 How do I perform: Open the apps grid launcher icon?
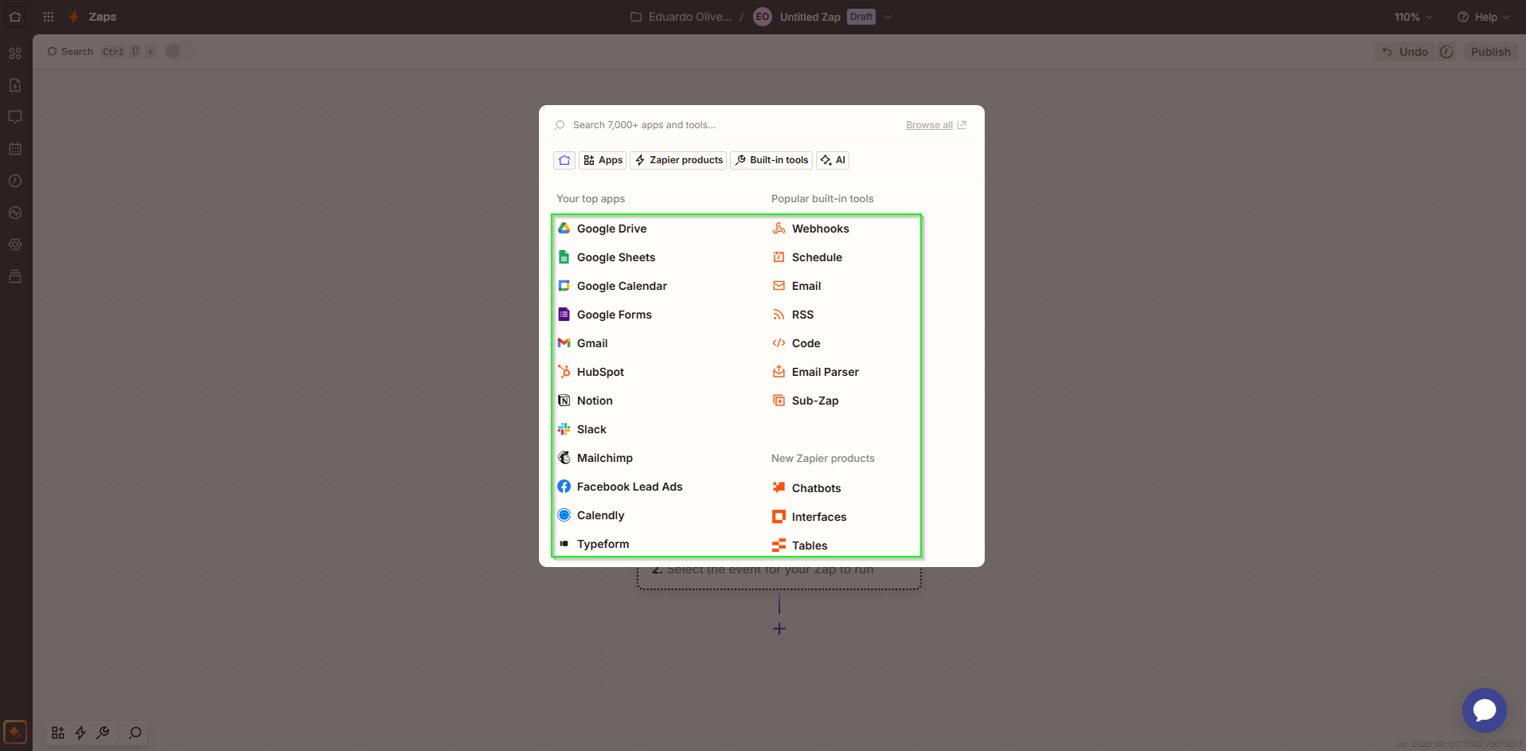[x=49, y=17]
